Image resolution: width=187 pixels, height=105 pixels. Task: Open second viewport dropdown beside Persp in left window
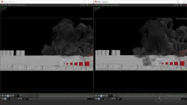coord(89,19)
